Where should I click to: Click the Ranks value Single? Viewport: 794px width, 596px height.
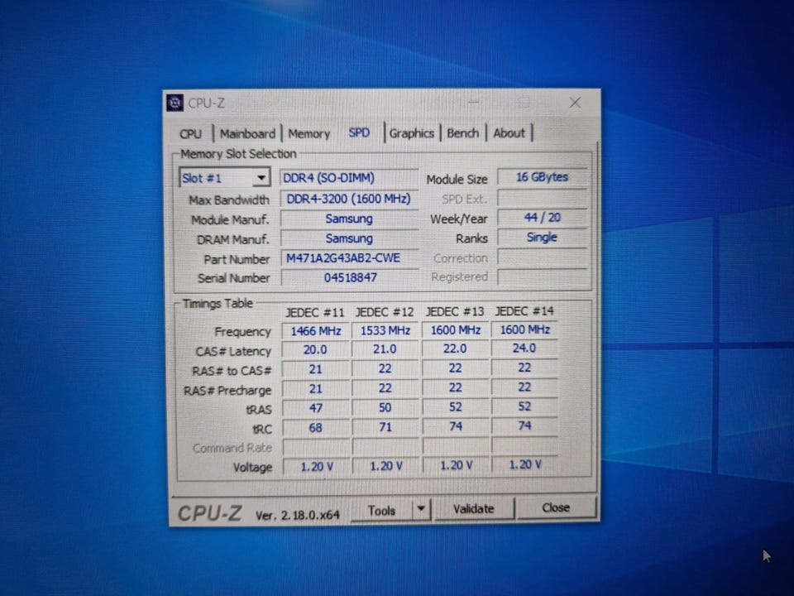pos(542,238)
